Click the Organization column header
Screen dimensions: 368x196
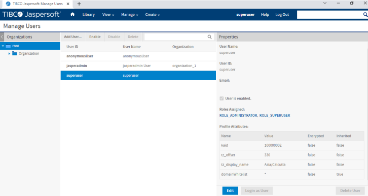[x=183, y=47]
